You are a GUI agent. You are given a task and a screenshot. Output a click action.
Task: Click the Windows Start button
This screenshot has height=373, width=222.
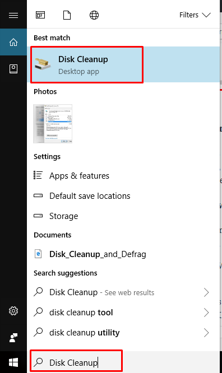pos(13,362)
